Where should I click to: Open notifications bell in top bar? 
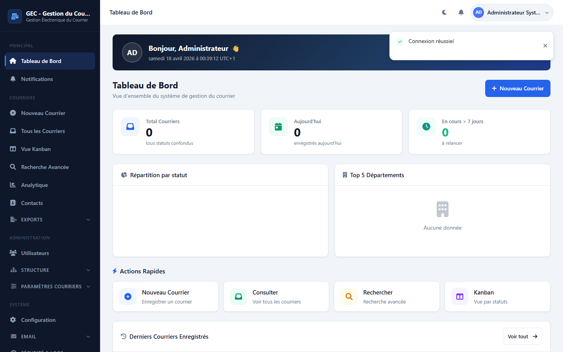pyautogui.click(x=461, y=13)
